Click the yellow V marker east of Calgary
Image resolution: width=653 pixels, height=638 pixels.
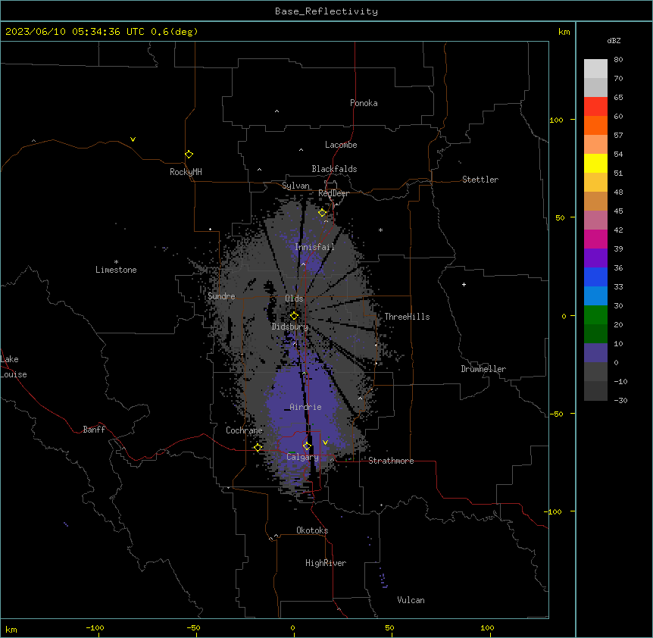(325, 443)
